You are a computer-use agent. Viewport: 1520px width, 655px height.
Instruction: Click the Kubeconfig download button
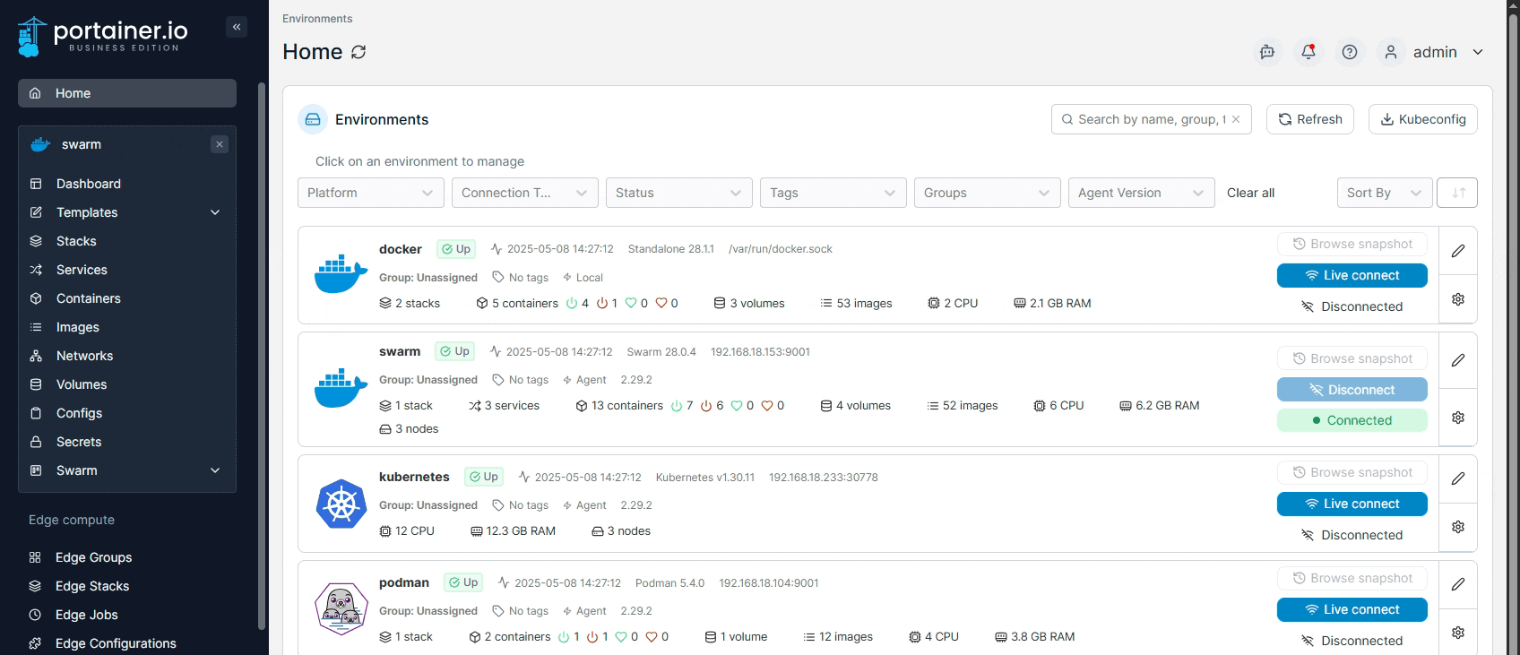pos(1422,119)
